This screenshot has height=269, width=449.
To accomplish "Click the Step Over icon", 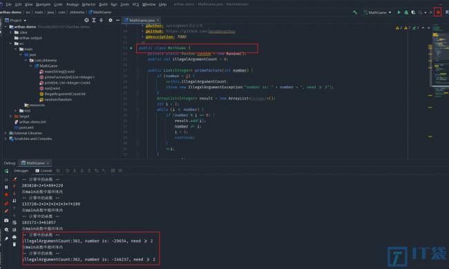I will tap(67, 170).
